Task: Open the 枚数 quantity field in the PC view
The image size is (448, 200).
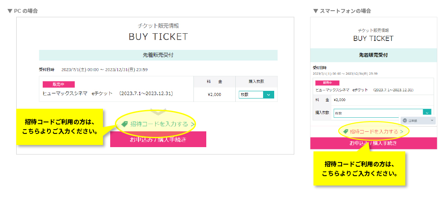Action: click(251, 95)
